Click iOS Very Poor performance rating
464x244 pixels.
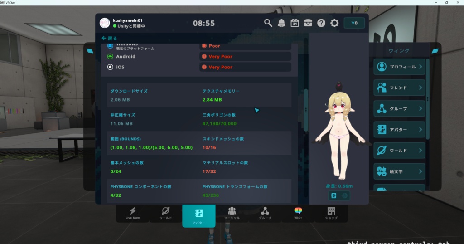point(245,67)
